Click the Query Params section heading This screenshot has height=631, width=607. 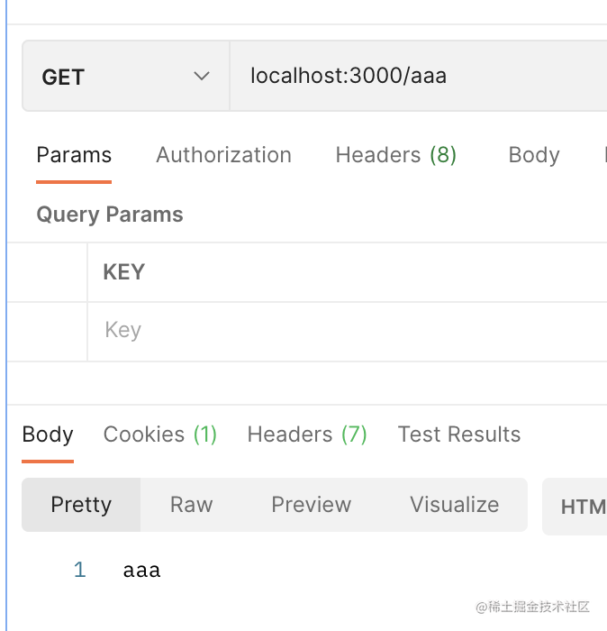110,215
